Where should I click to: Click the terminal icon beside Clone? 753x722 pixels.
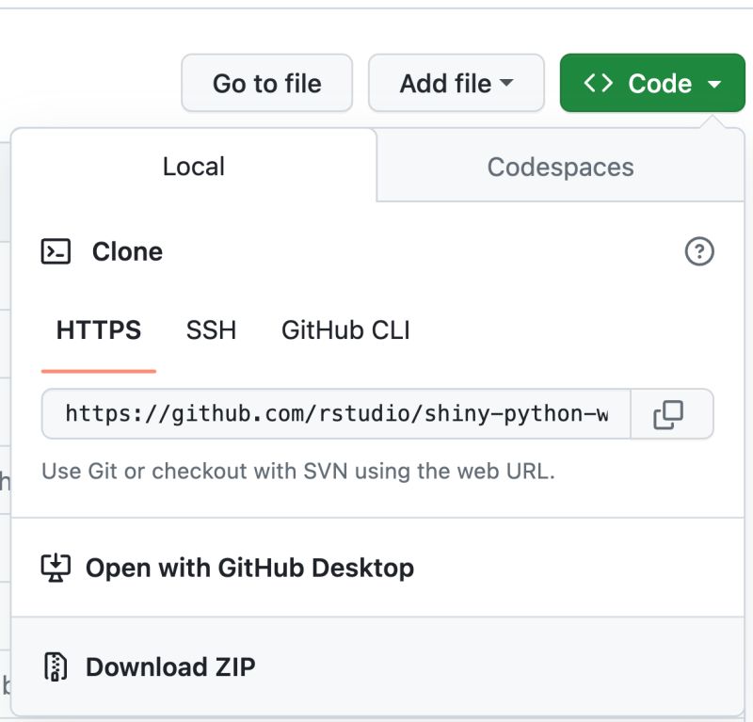(56, 251)
